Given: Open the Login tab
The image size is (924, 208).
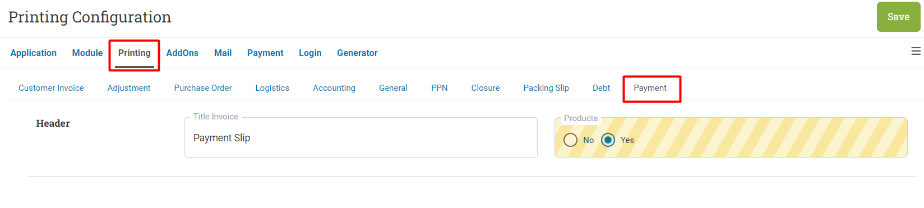Looking at the screenshot, I should (310, 53).
